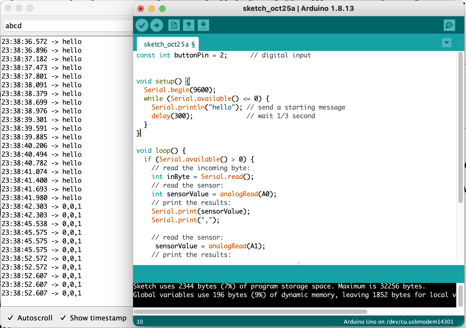Place cursor on Serial.begin(9600) line
Image resolution: width=466 pixels, height=328 pixels.
(180, 90)
